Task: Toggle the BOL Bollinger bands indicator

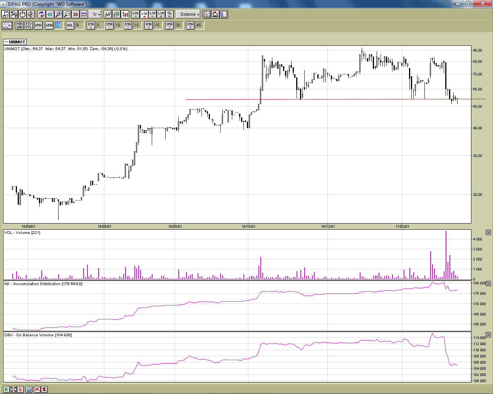Action: click(70, 25)
